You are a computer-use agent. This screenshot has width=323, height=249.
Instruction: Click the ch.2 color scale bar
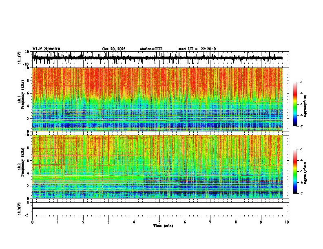coord(295,171)
